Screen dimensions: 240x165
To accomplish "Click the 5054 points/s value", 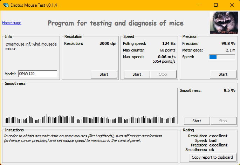I will pyautogui.click(x=164, y=61).
